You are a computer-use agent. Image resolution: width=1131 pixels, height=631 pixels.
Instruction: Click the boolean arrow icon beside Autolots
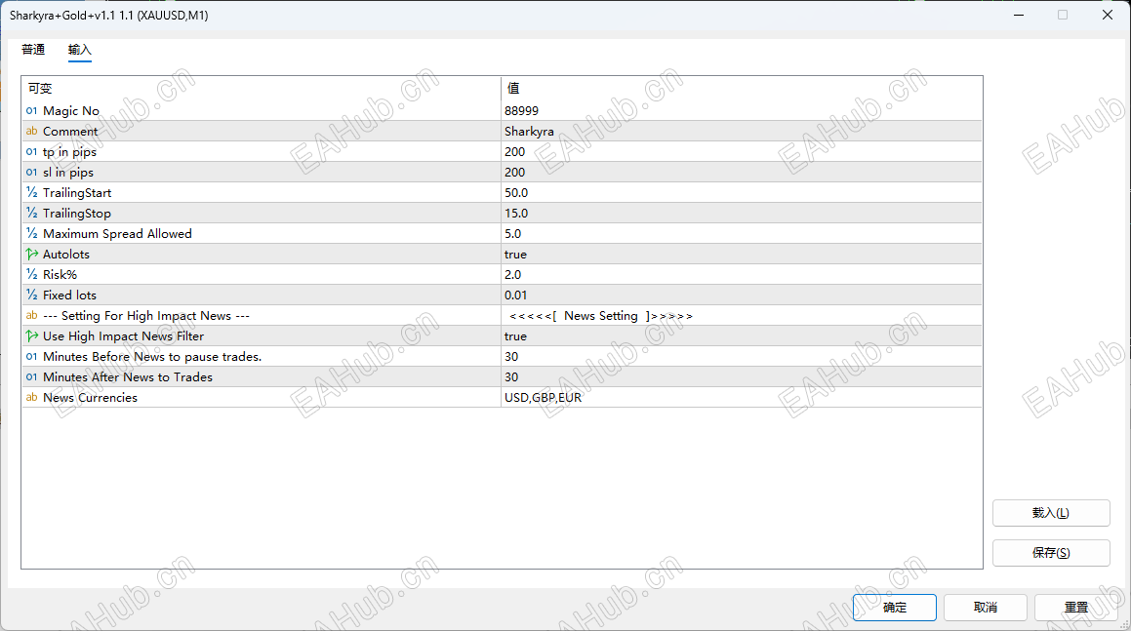click(32, 254)
